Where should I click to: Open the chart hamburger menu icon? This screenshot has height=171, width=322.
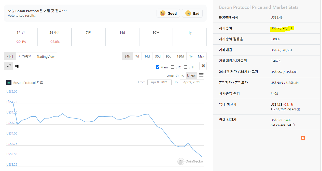[x=201, y=75]
